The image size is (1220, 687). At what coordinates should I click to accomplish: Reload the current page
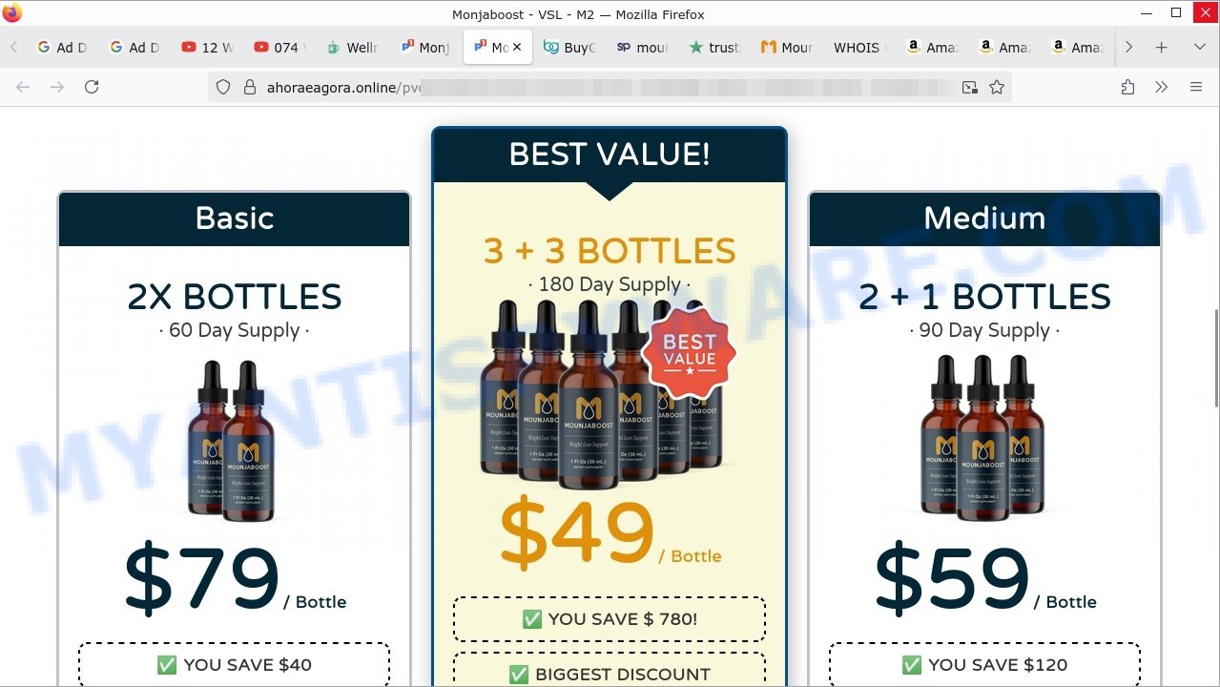(x=92, y=87)
